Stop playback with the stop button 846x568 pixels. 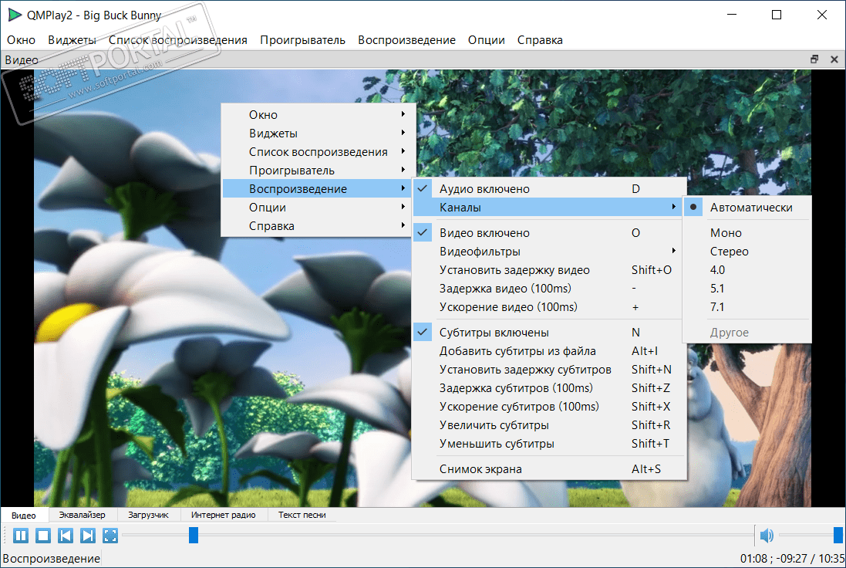pos(43,536)
